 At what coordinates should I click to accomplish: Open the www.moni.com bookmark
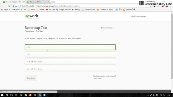(x=88, y=10)
